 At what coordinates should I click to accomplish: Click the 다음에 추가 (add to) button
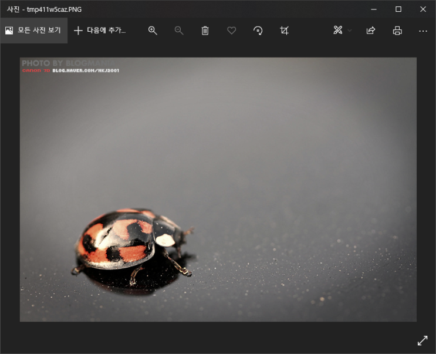(x=100, y=31)
